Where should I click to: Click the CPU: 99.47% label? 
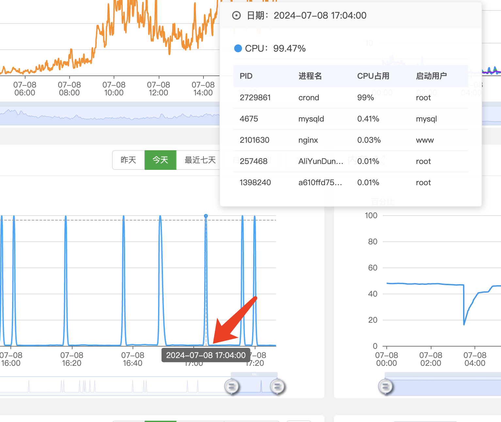[x=275, y=48]
